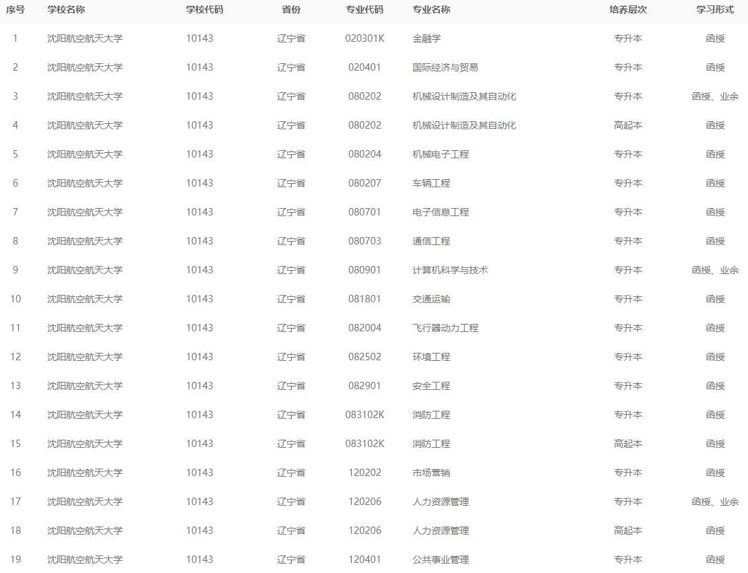
Task: Click 消防工程 in row 15
Action: [431, 444]
